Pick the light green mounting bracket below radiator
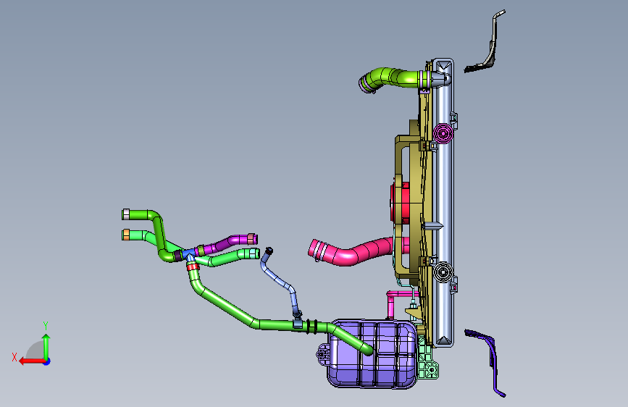 [428, 364]
